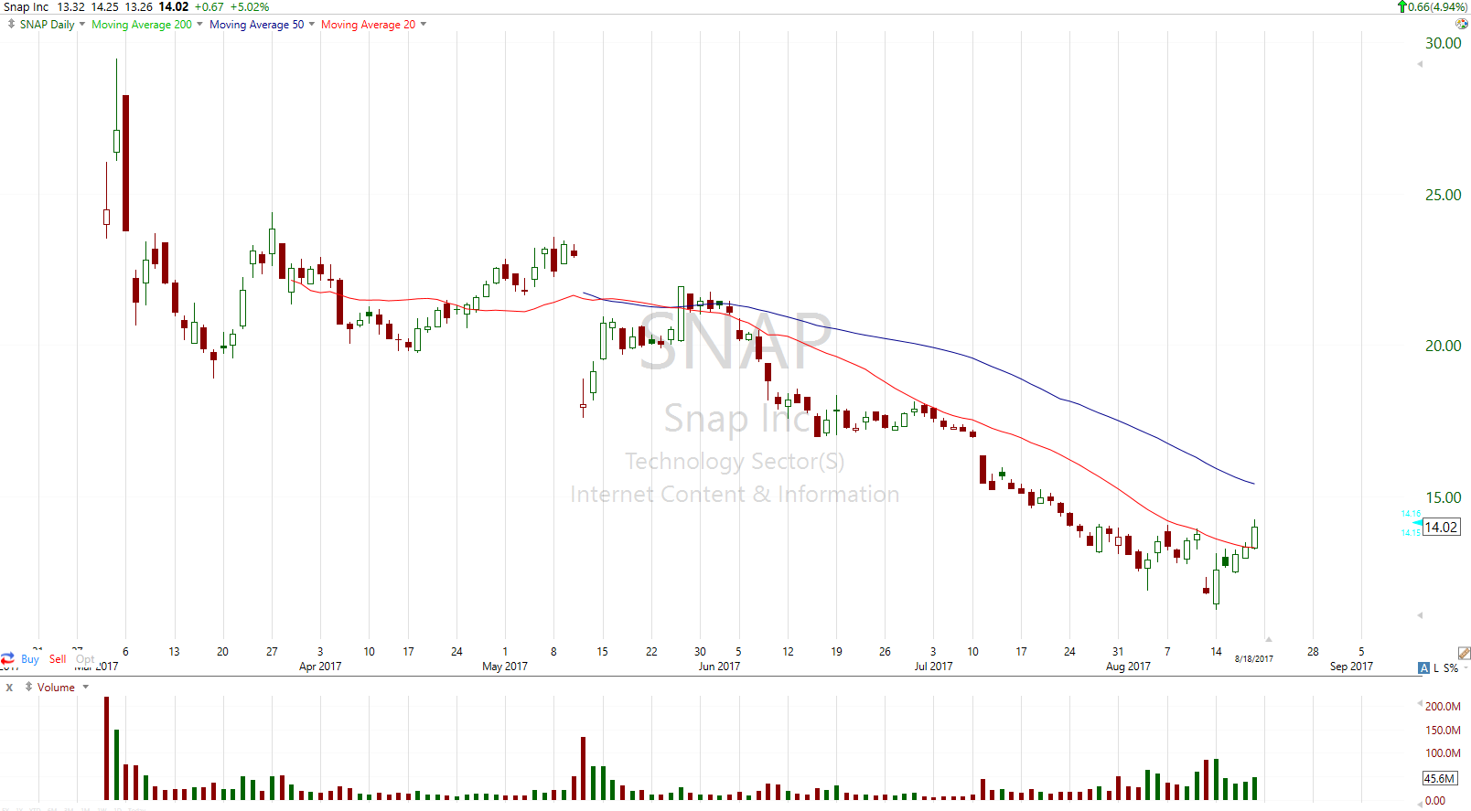1471x811 pixels.
Task: Click the small triangle marker above 8/18/2017
Action: 1268,639
